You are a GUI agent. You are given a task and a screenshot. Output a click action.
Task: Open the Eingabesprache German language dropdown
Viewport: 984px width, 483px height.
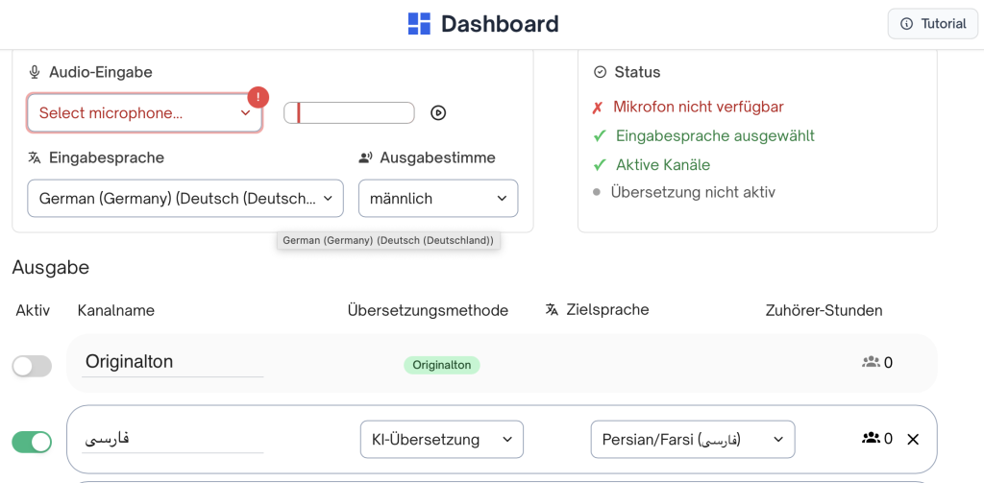[x=184, y=199]
